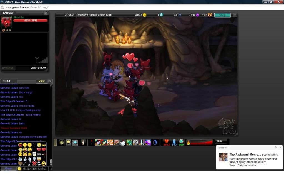Screen dimensions: 284x174
Task: Insert the ninja emoticon
Action: pyautogui.click(x=44, y=145)
